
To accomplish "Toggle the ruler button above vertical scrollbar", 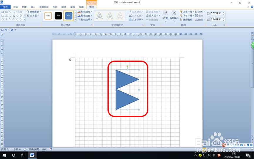I will coord(252,34).
